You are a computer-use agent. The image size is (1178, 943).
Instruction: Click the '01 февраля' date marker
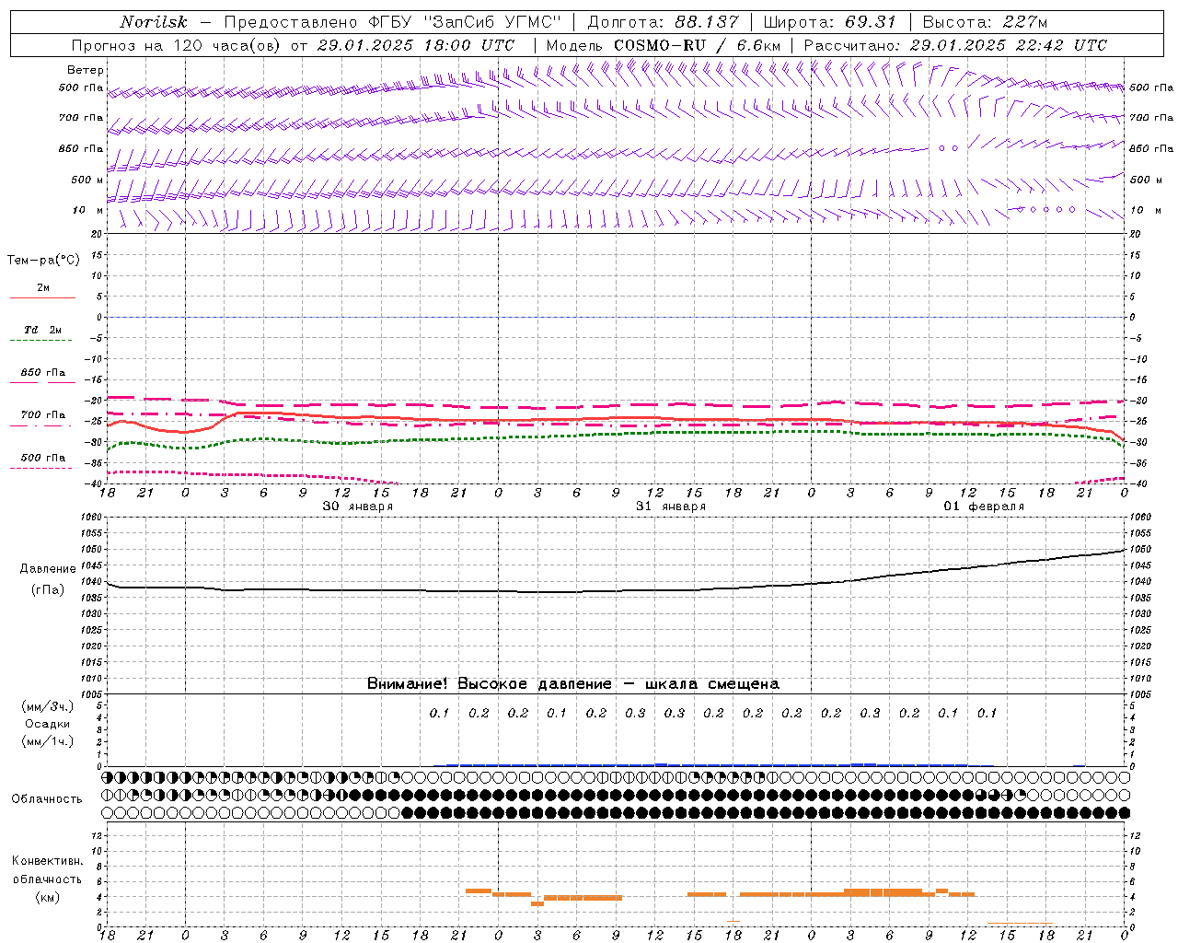pos(984,506)
